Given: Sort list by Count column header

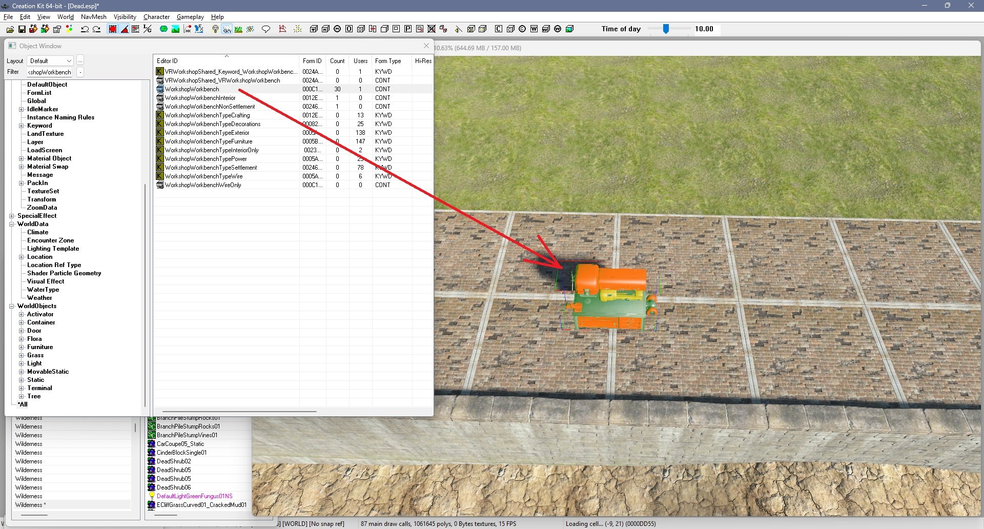Looking at the screenshot, I should point(337,61).
